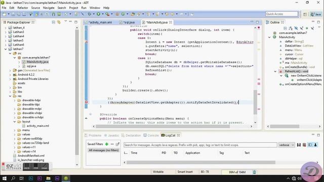The image size is (324, 182).
Task: Open the Window menu
Action: click(95, 8)
